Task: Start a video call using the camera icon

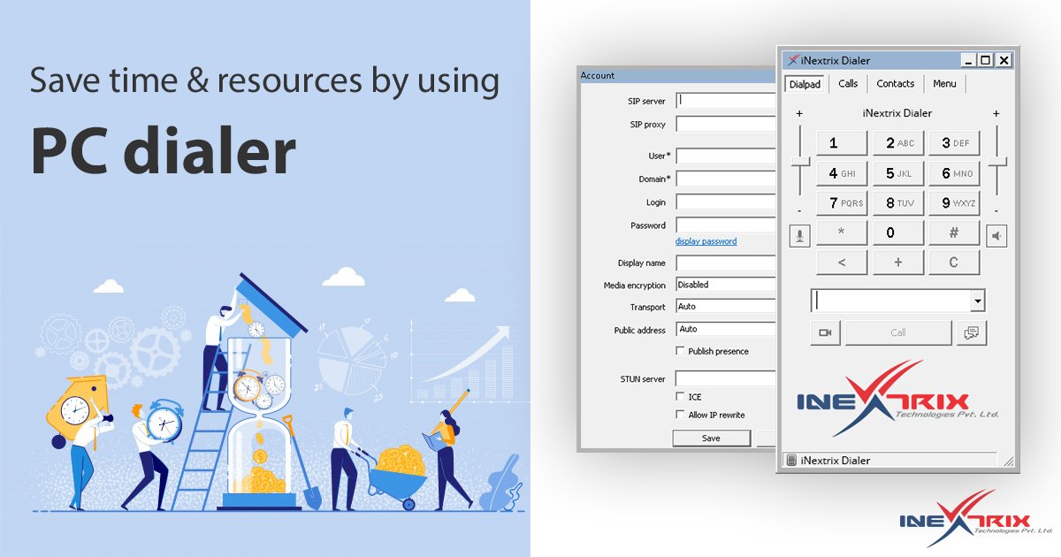Action: (x=824, y=332)
